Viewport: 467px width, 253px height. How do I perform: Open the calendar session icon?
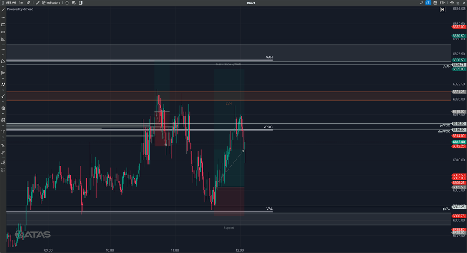435,3
